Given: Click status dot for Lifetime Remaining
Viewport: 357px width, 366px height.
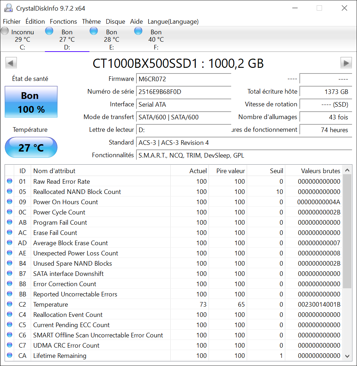Looking at the screenshot, I should pyautogui.click(x=10, y=355).
